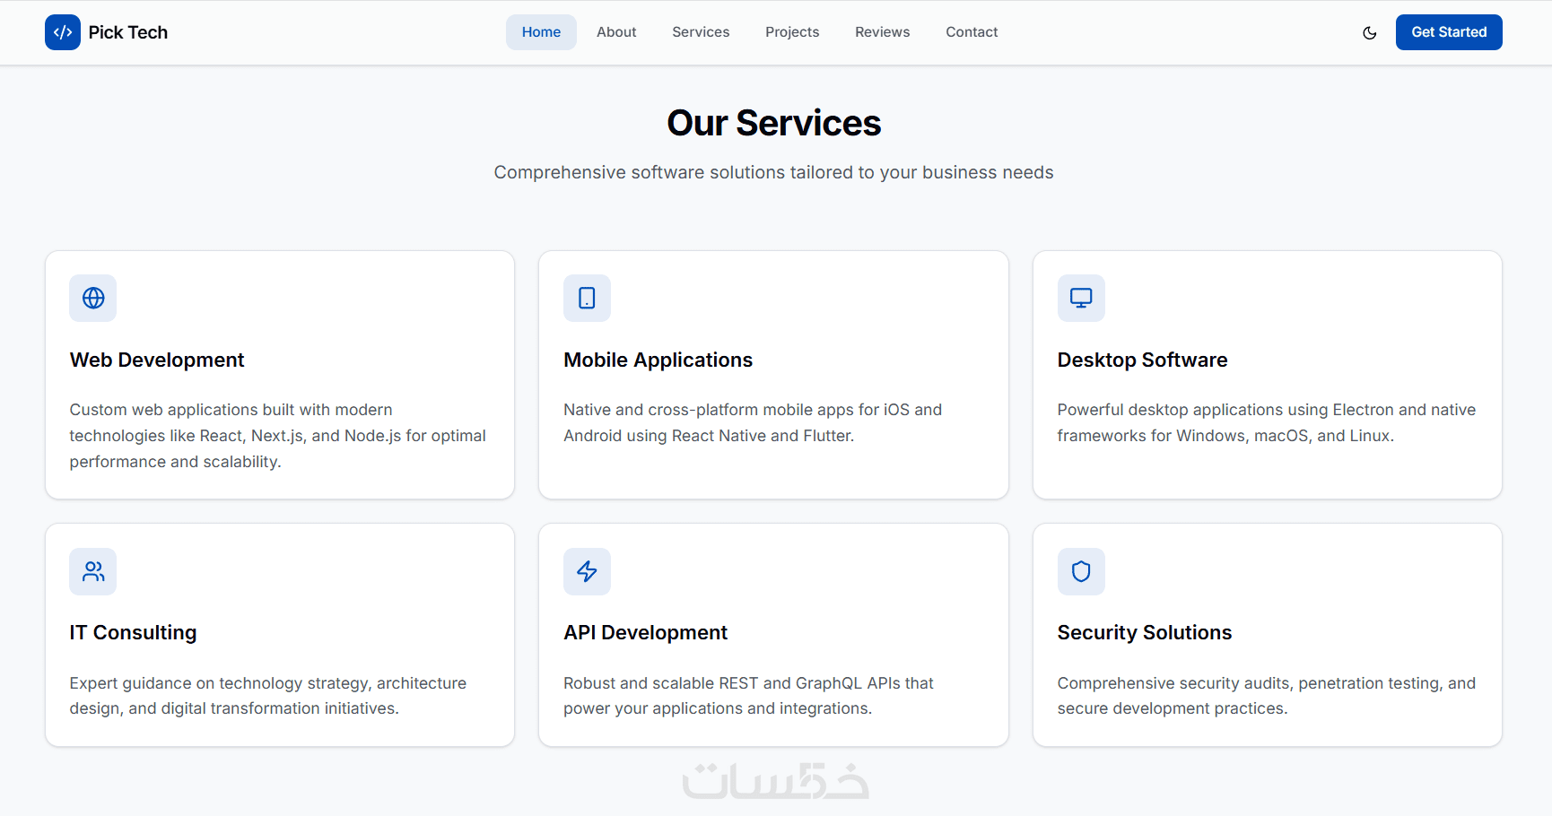This screenshot has height=816, width=1552.
Task: Click the Pick Tech code logo icon
Action: point(63,32)
